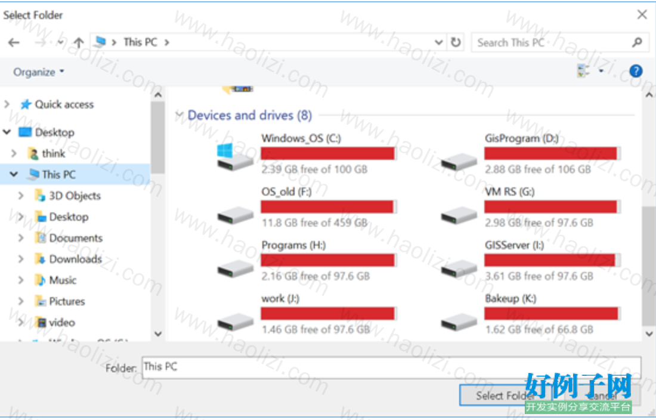
Task: Select Quick access in the navigation pane
Action: click(x=64, y=104)
